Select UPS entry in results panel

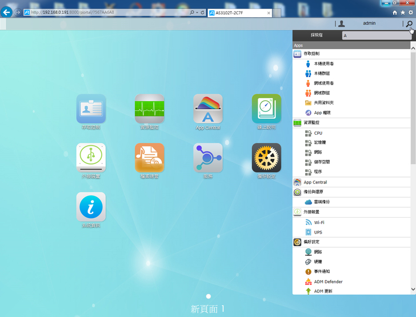click(318, 232)
